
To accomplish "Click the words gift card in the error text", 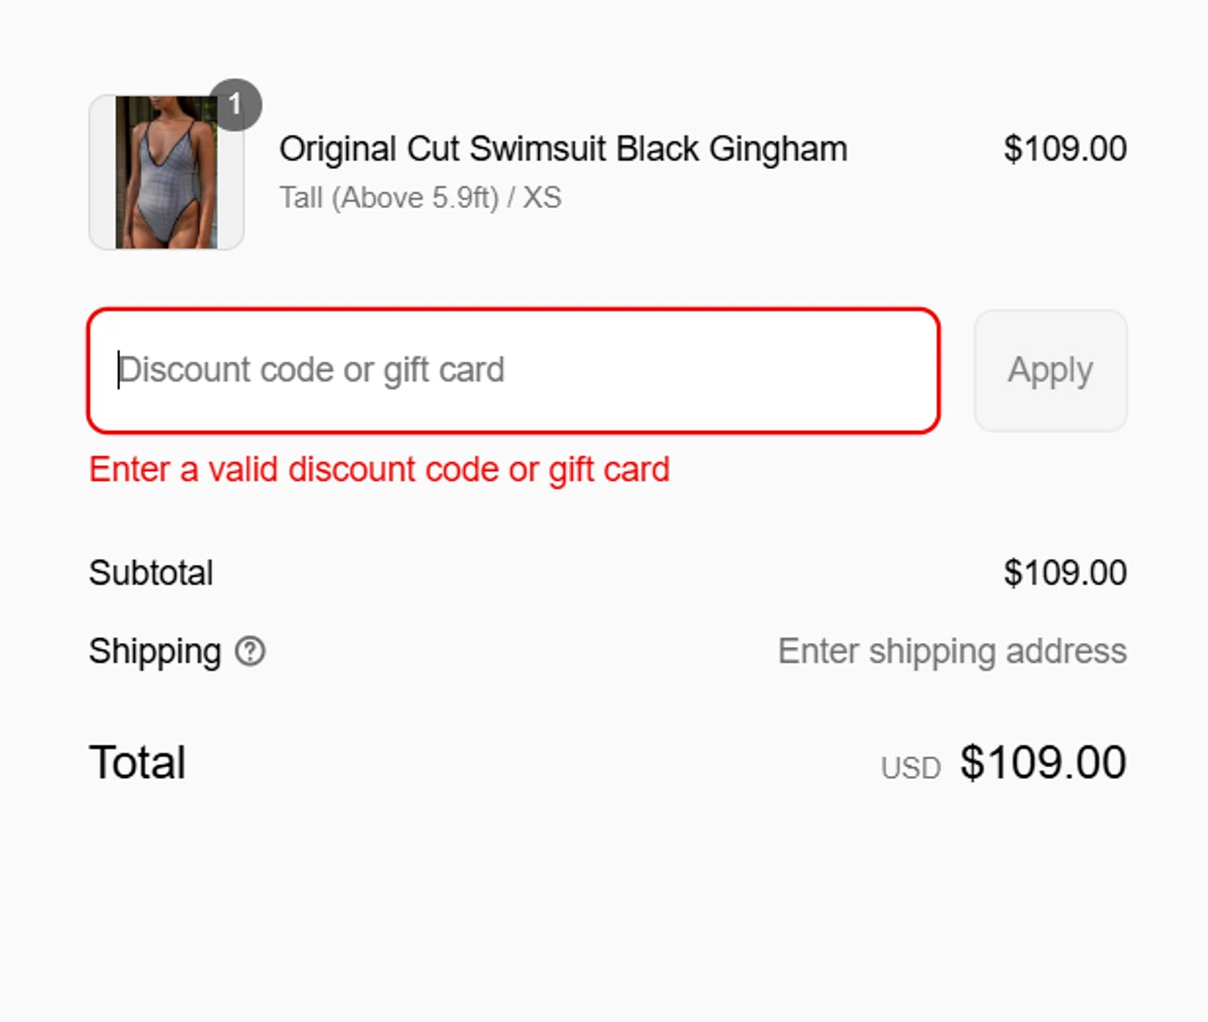I will click(609, 470).
